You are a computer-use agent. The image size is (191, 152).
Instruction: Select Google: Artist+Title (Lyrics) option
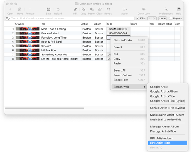[x=167, y=101]
